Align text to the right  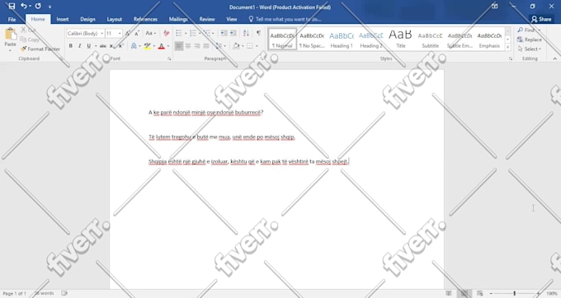click(x=197, y=45)
